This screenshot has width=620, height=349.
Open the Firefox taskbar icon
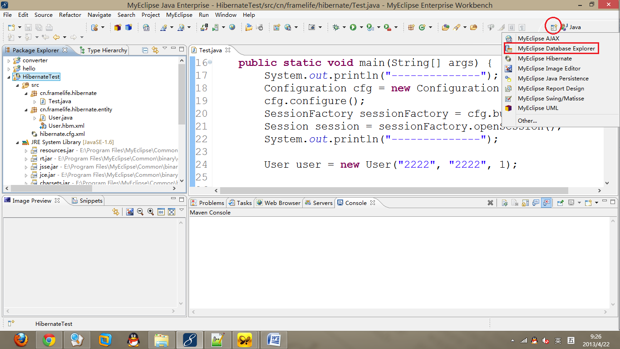tap(21, 339)
